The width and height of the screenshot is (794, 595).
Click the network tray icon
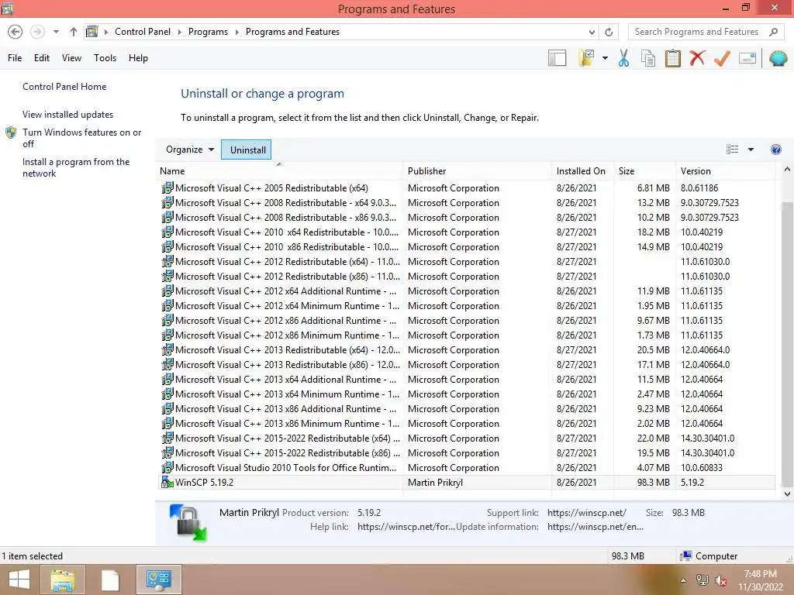(x=702, y=580)
